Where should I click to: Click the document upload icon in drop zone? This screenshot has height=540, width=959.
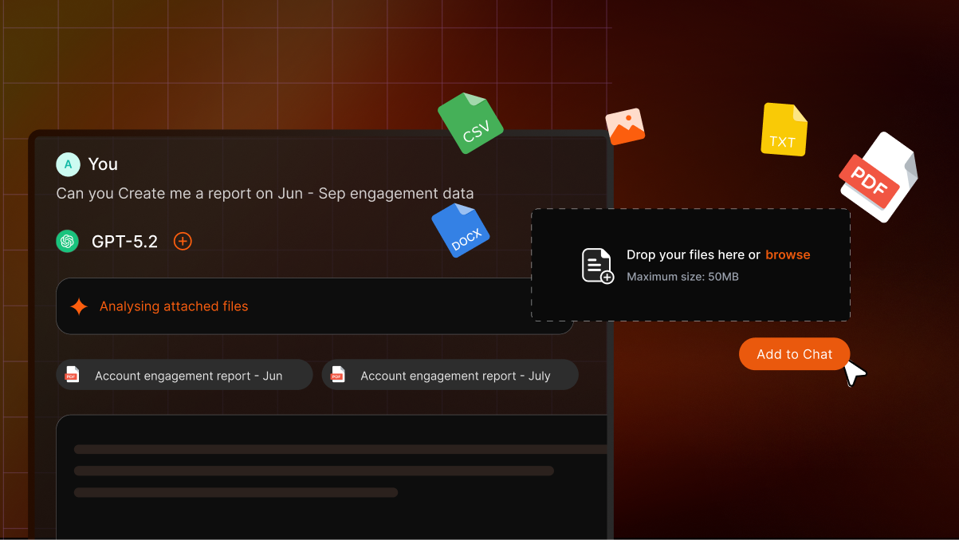[x=597, y=266]
